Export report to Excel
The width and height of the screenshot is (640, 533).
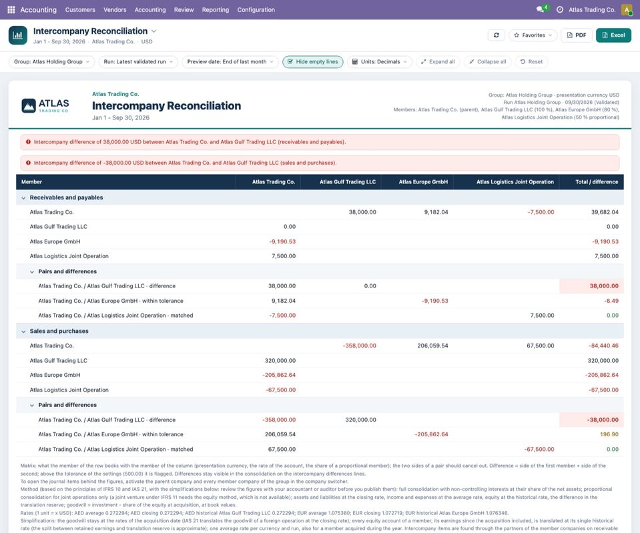click(x=613, y=35)
